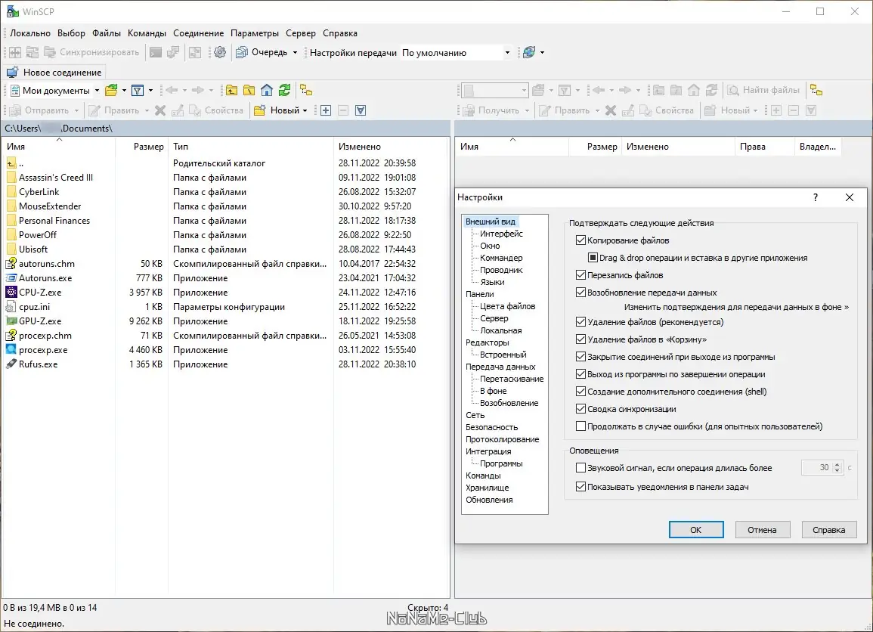Go to home directory in local panel

(266, 91)
